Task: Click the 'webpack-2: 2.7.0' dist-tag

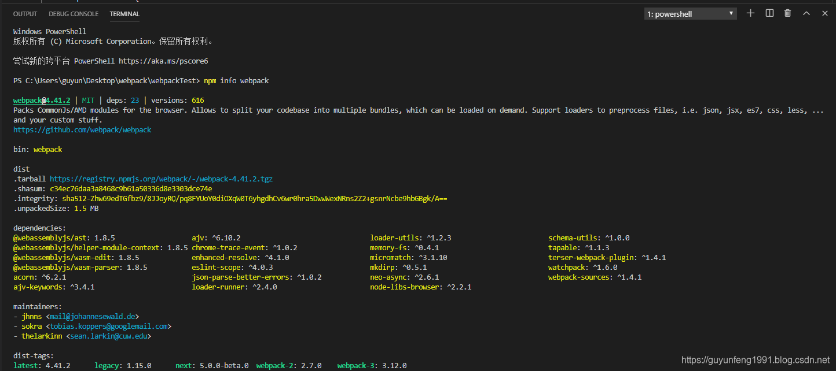Action: [289, 366]
